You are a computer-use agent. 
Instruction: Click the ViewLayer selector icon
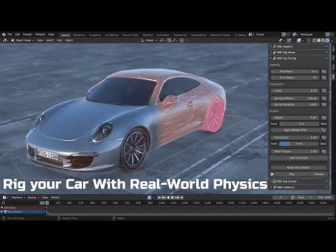295,34
